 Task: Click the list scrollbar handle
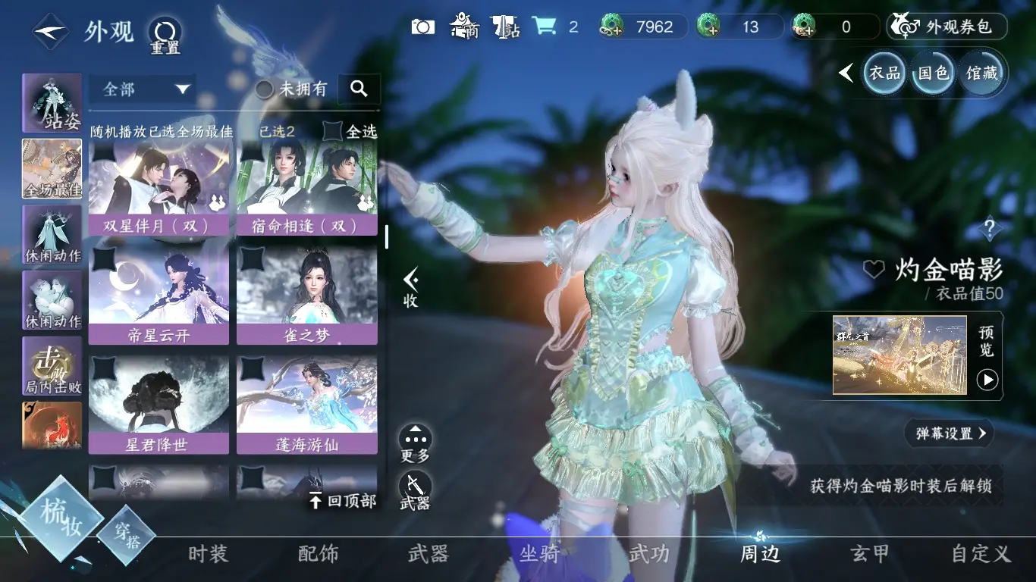[x=387, y=236]
